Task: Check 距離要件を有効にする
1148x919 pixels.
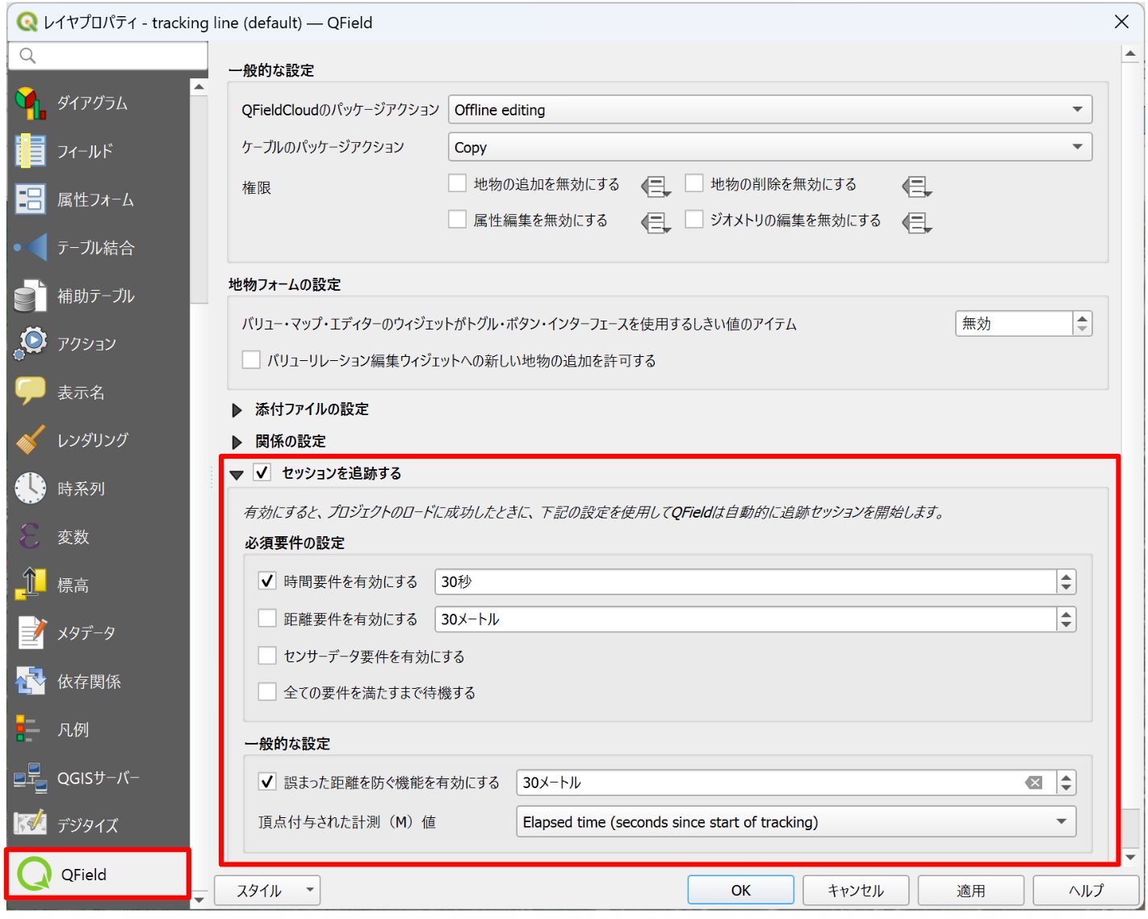Action: (x=267, y=618)
